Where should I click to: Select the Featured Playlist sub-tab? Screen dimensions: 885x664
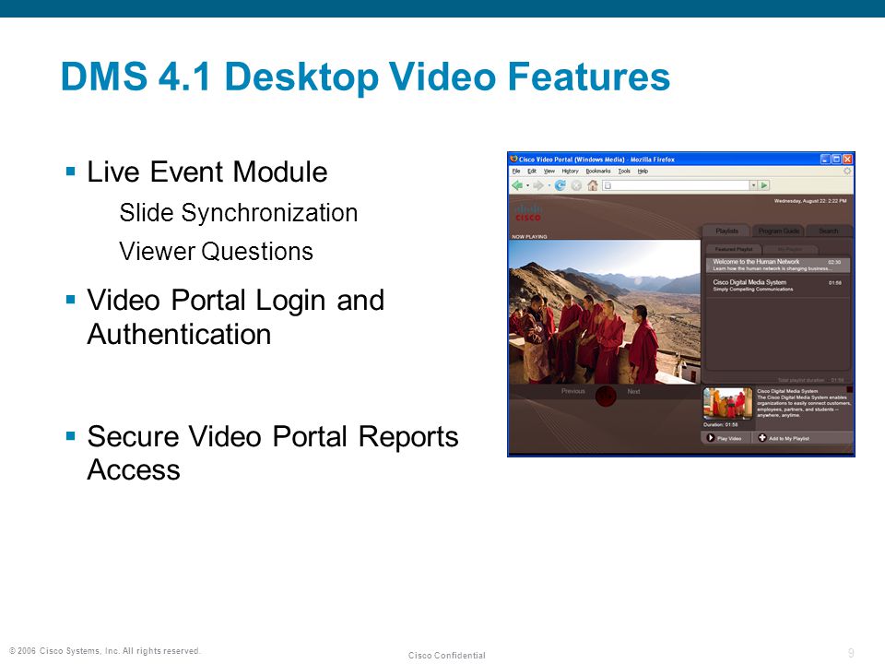tap(734, 249)
